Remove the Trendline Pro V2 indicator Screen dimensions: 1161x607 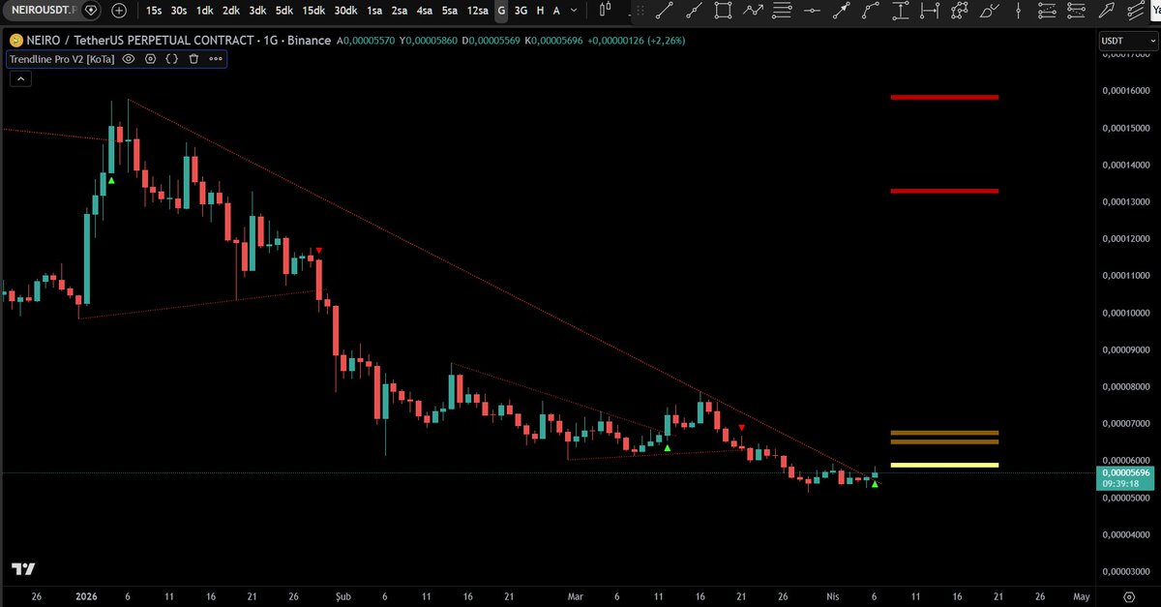[x=193, y=59]
